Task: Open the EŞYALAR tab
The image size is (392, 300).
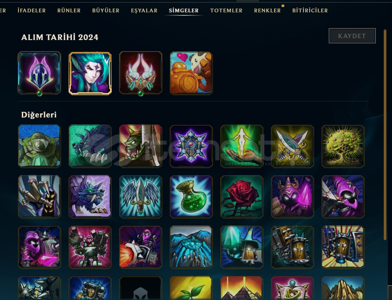Action: coord(144,10)
